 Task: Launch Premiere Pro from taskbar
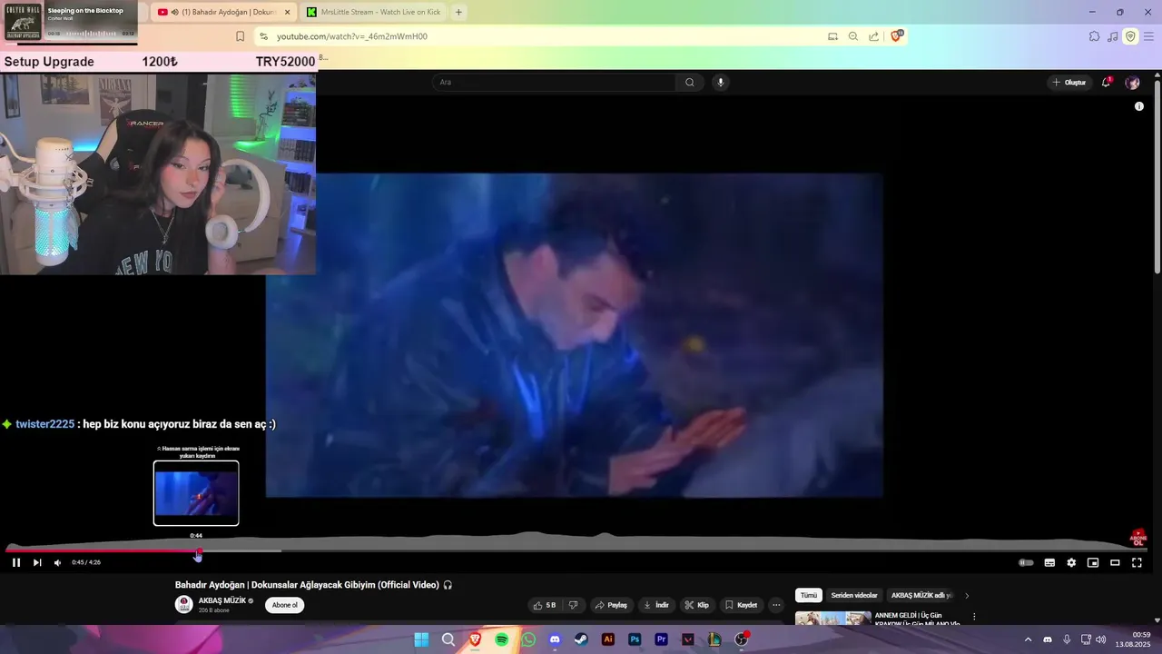click(x=661, y=639)
